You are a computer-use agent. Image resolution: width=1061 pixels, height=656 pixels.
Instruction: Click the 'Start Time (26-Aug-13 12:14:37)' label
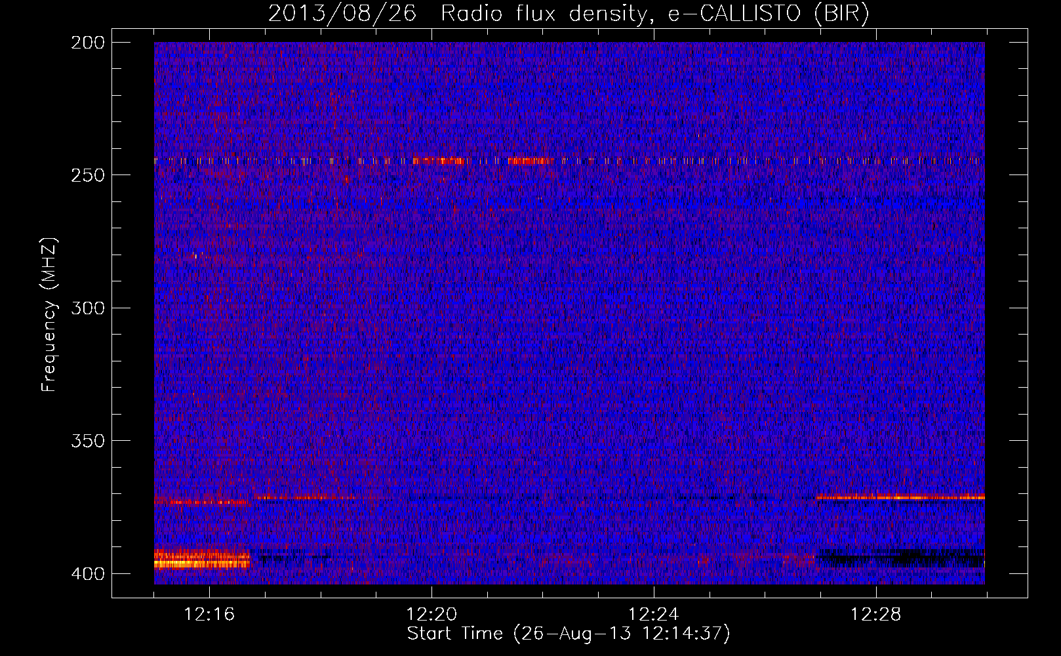(x=568, y=634)
